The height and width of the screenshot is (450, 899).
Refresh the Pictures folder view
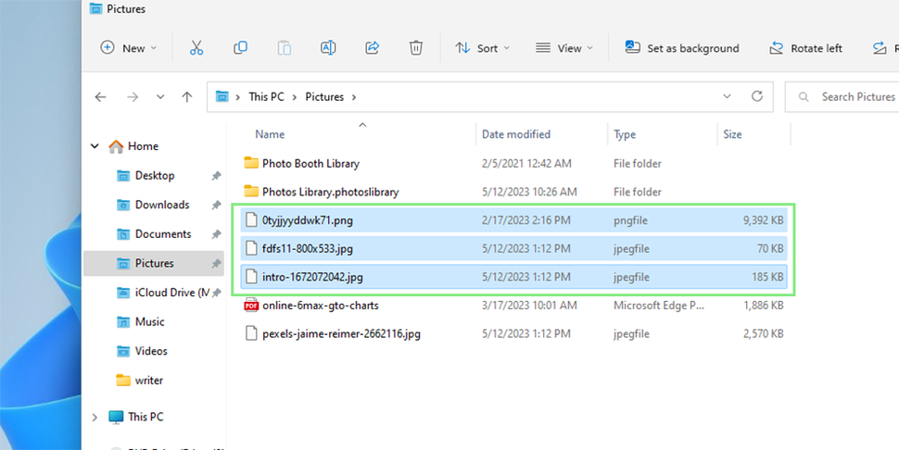[757, 96]
